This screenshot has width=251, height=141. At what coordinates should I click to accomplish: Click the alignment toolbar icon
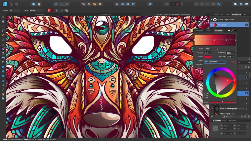pyautogui.click(x=150, y=4)
